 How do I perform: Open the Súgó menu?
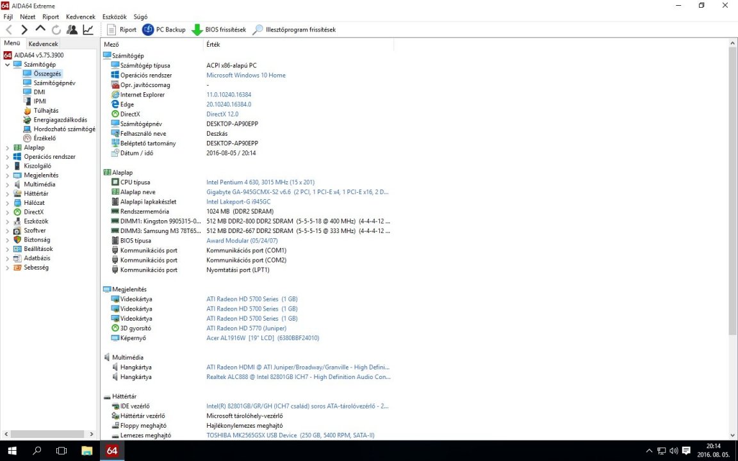pyautogui.click(x=141, y=17)
